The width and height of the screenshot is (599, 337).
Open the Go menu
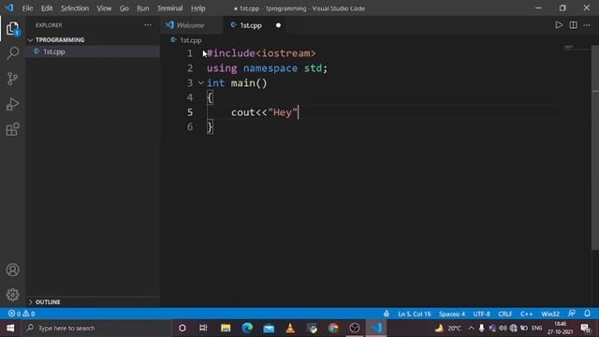124,8
